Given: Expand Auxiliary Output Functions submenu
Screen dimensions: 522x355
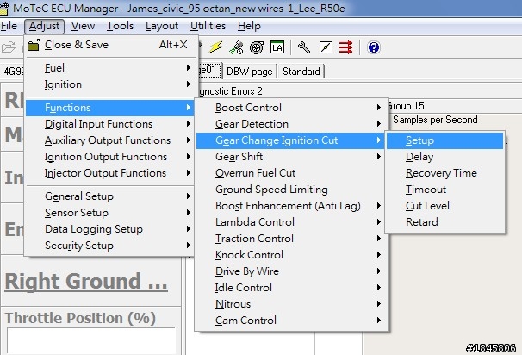Looking at the screenshot, I should 109,140.
